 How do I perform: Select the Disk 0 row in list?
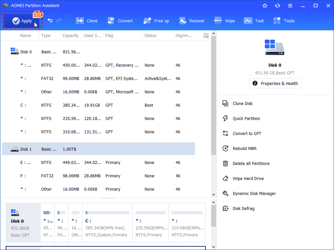99,52
